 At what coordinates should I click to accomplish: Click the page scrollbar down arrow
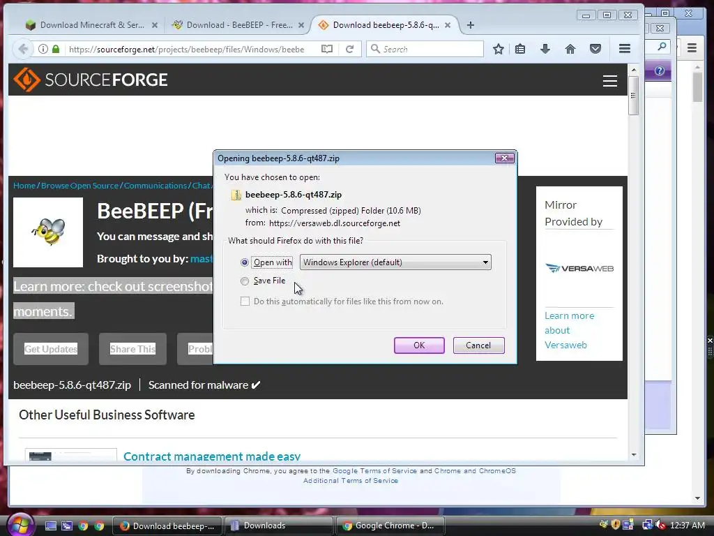click(x=633, y=455)
